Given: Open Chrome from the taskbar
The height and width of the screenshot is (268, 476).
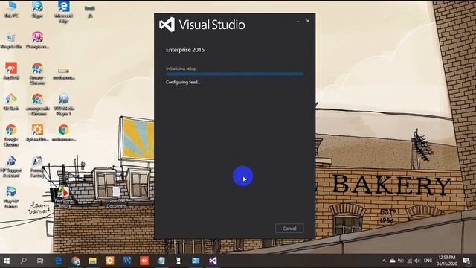Looking at the screenshot, I should click(76, 261).
